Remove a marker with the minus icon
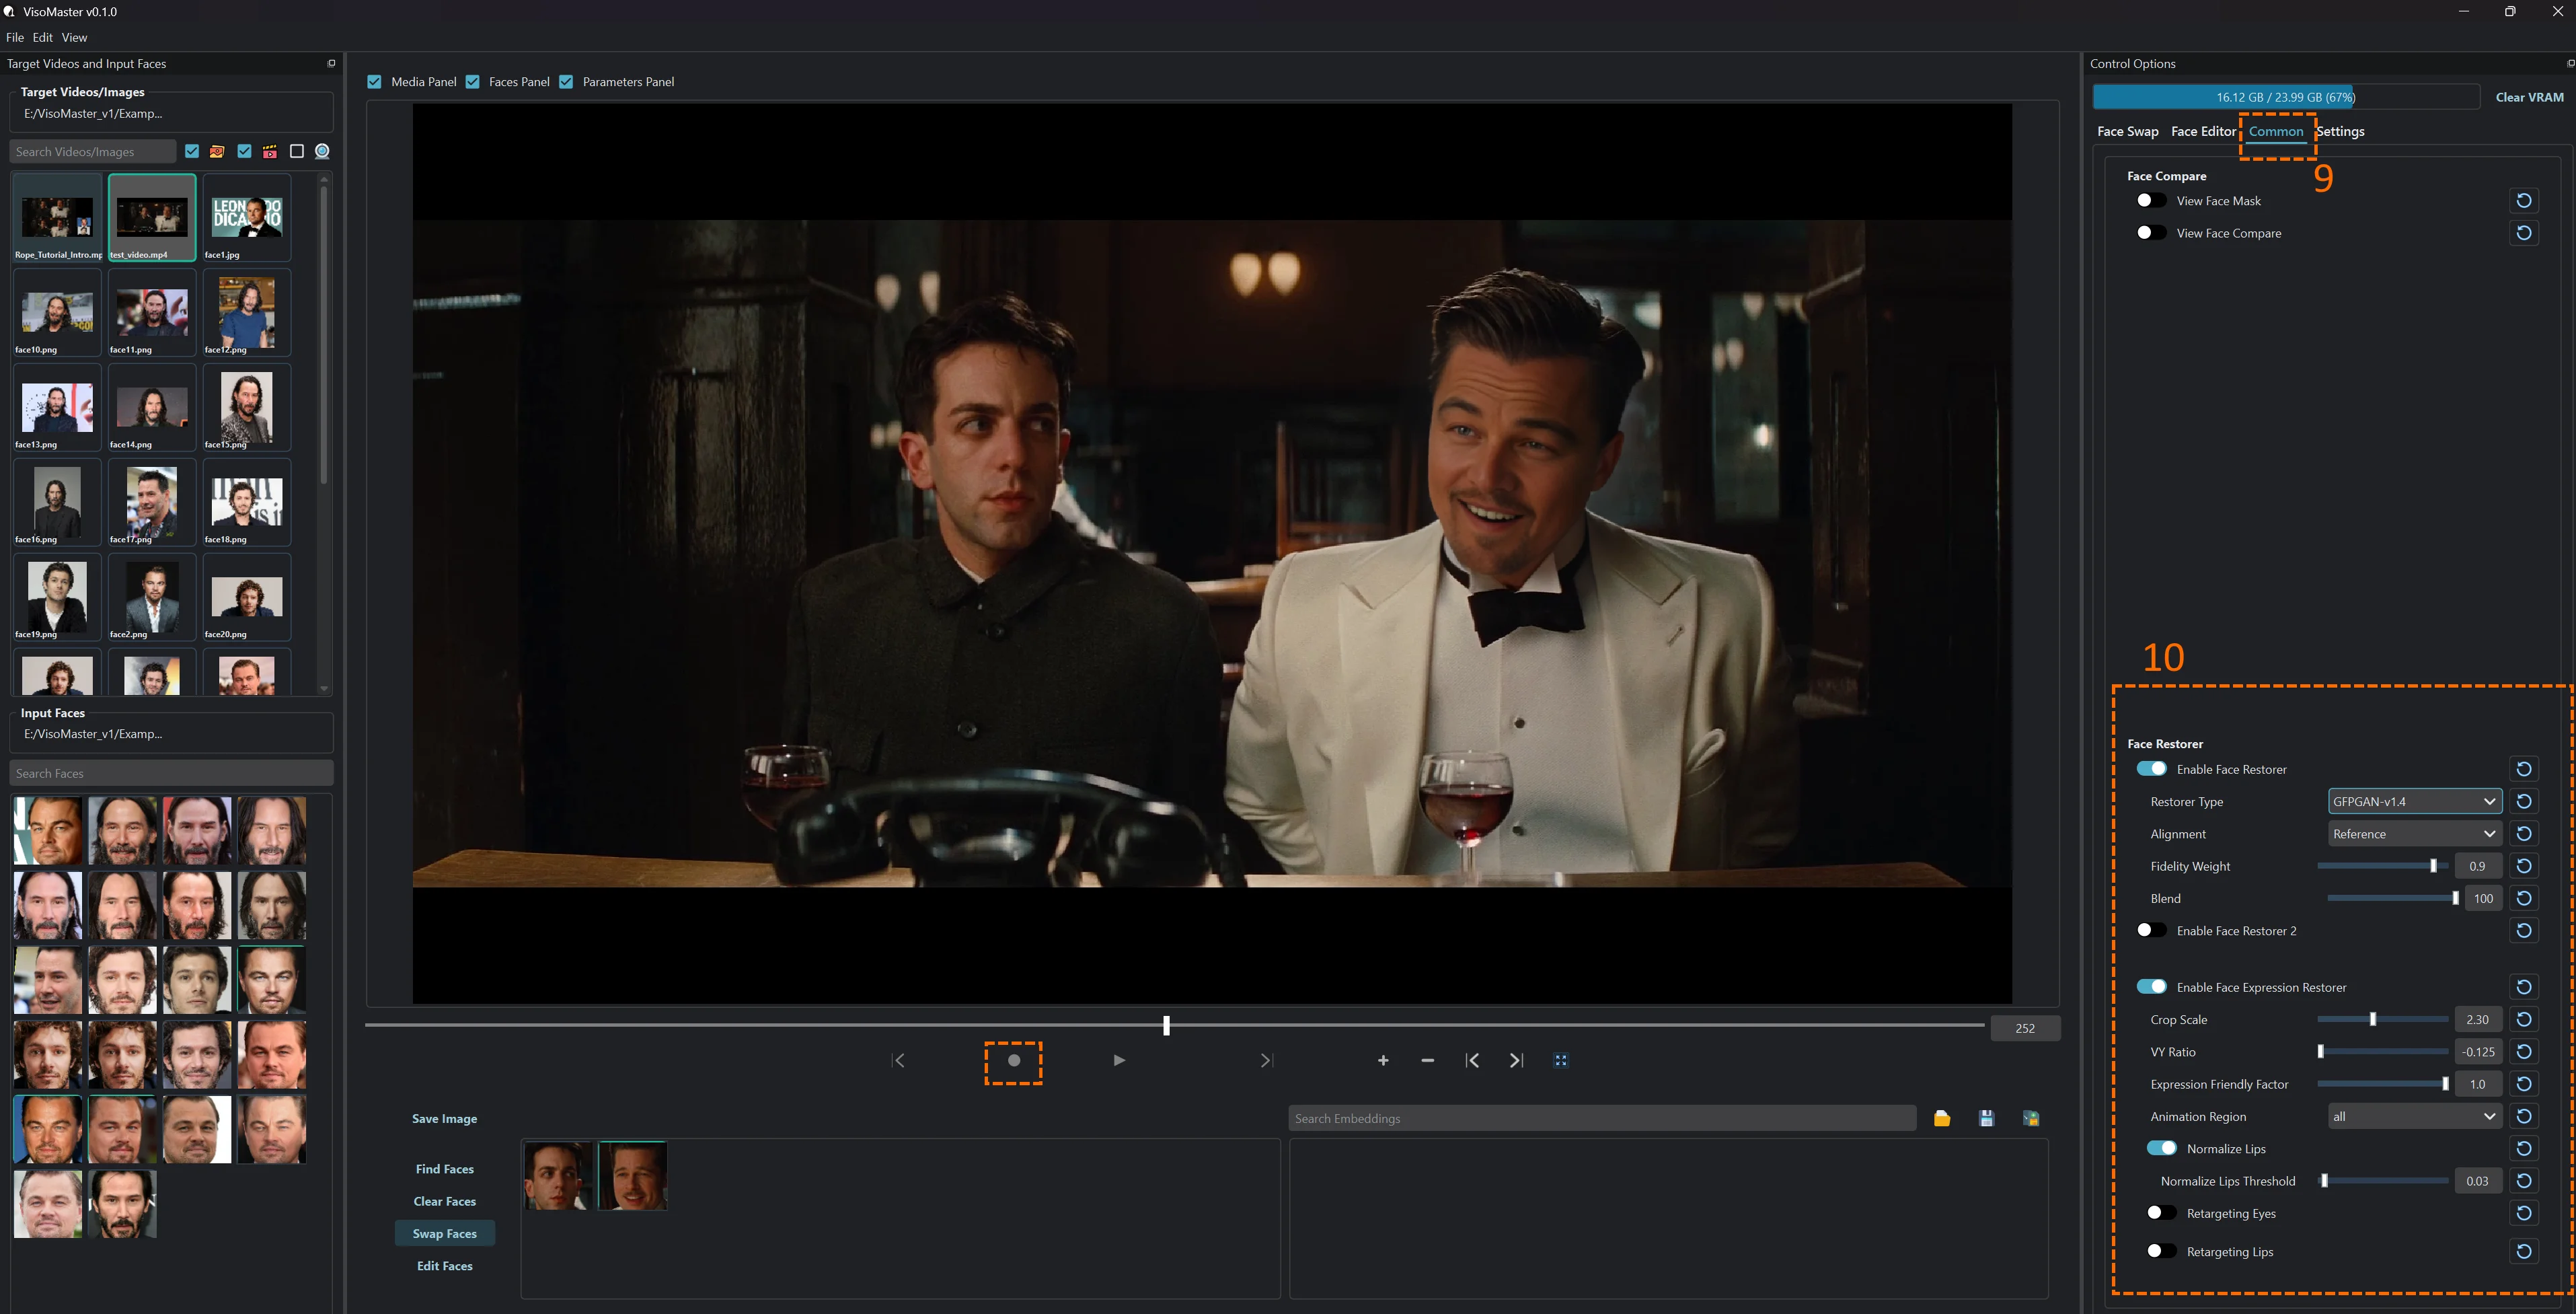2576x1314 pixels. point(1427,1060)
